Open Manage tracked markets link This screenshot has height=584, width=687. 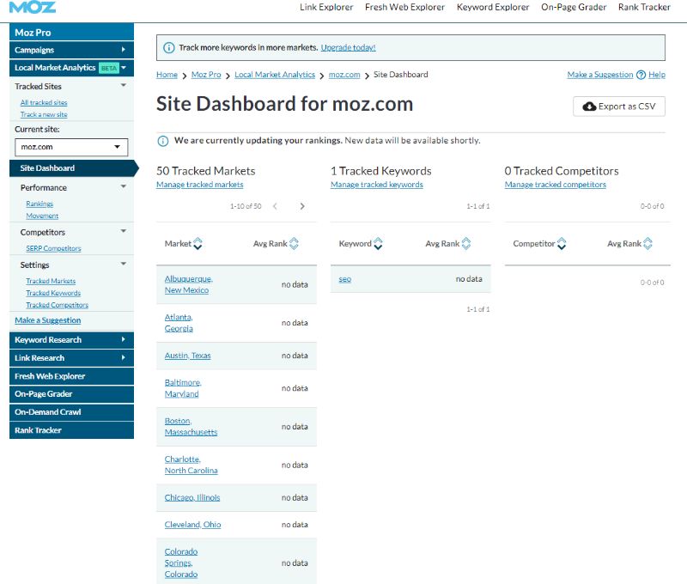(199, 185)
